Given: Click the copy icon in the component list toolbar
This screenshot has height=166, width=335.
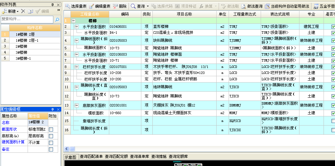Looking at the screenshot, I should [x=30, y=11].
